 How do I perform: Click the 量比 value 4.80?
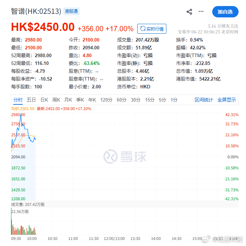click(87, 55)
